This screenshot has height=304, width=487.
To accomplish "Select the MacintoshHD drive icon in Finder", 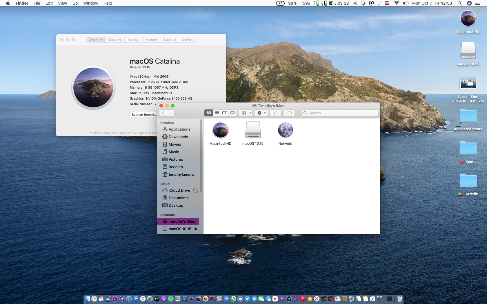I will [x=220, y=130].
